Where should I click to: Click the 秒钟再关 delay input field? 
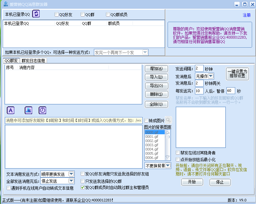(199, 83)
